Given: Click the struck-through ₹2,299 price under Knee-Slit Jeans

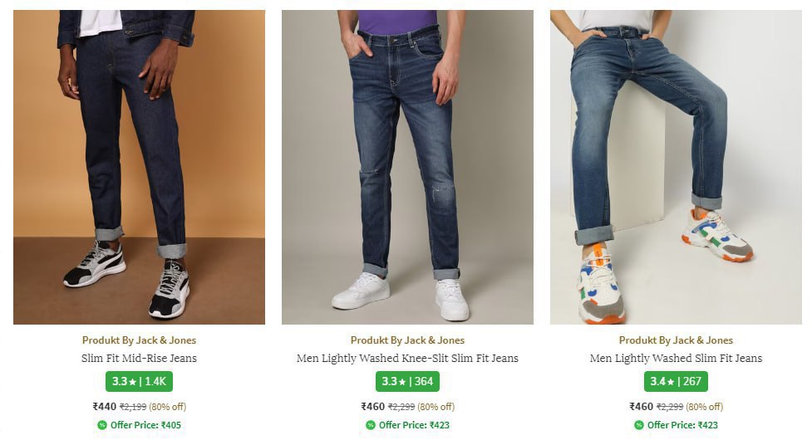Looking at the screenshot, I should coord(401,407).
